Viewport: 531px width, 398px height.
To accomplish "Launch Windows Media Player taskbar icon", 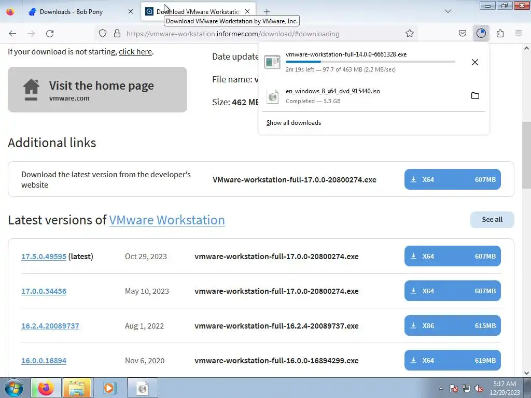I will click(109, 388).
